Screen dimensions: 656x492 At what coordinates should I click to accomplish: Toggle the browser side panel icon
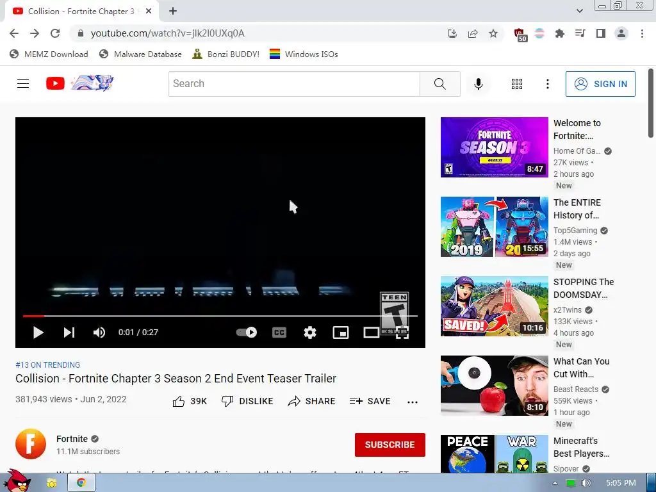coord(601,33)
